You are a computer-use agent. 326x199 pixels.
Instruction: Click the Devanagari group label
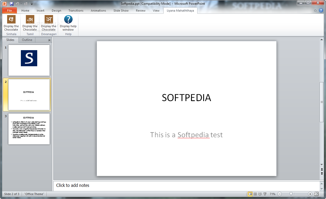click(49, 34)
